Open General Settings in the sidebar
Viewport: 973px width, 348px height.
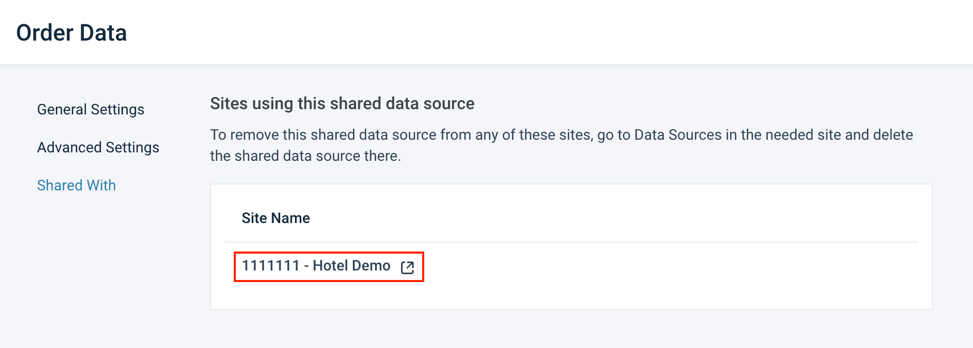[90, 110]
